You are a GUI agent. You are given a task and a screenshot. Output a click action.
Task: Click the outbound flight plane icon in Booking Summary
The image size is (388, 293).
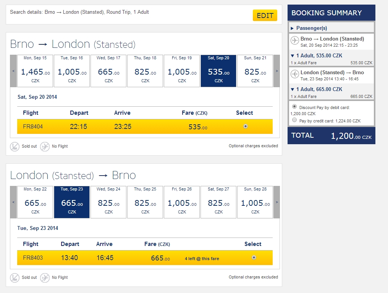[x=294, y=41]
